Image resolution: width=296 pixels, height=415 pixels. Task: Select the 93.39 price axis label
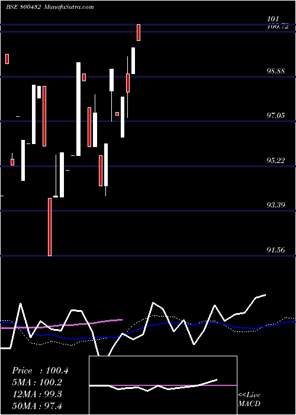[276, 205]
